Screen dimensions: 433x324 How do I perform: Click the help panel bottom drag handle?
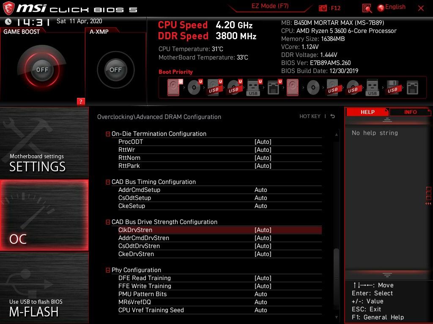[387, 275]
